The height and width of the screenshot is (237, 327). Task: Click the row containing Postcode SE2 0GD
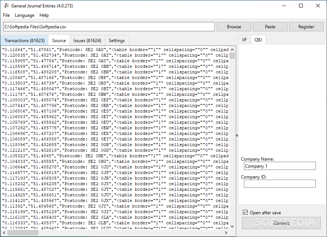115,151
